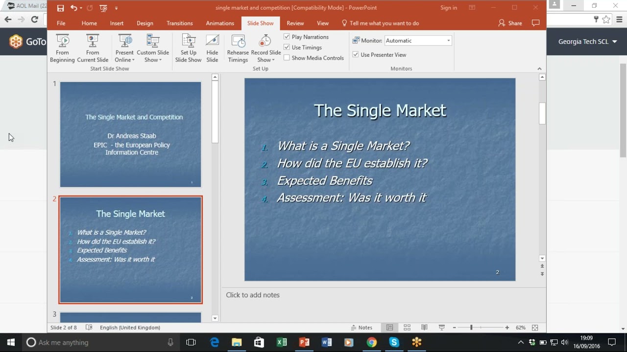This screenshot has width=627, height=352.
Task: Open undo history dropdown arrow
Action: 81,8
